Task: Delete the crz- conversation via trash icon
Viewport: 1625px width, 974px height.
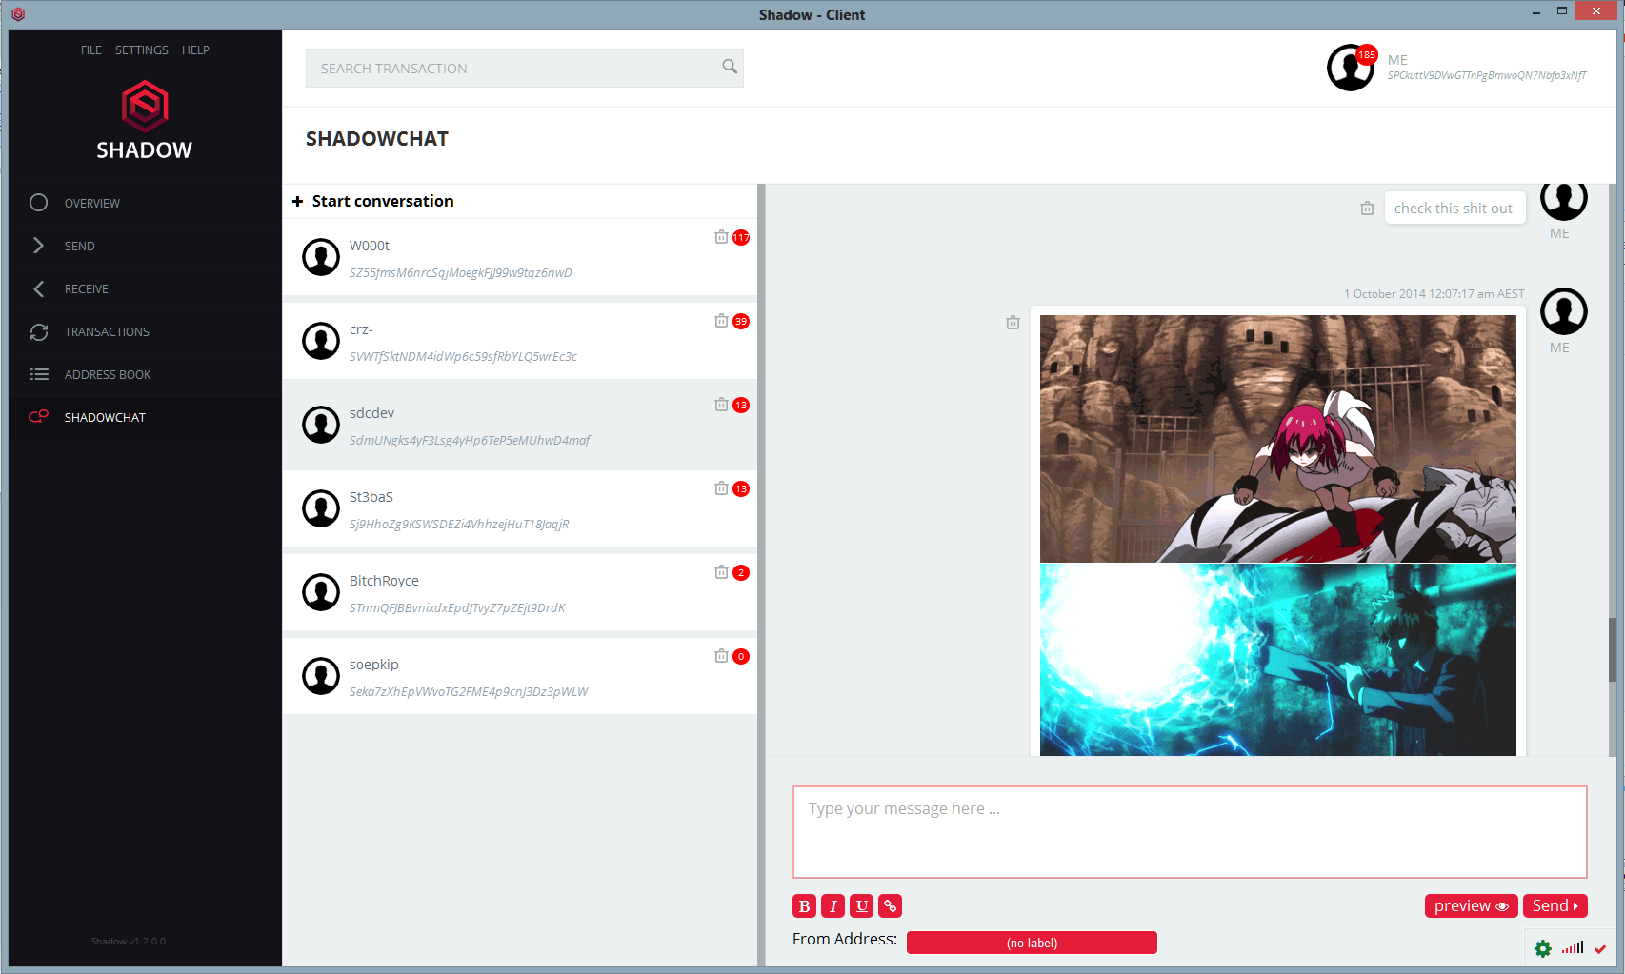Action: (721, 321)
